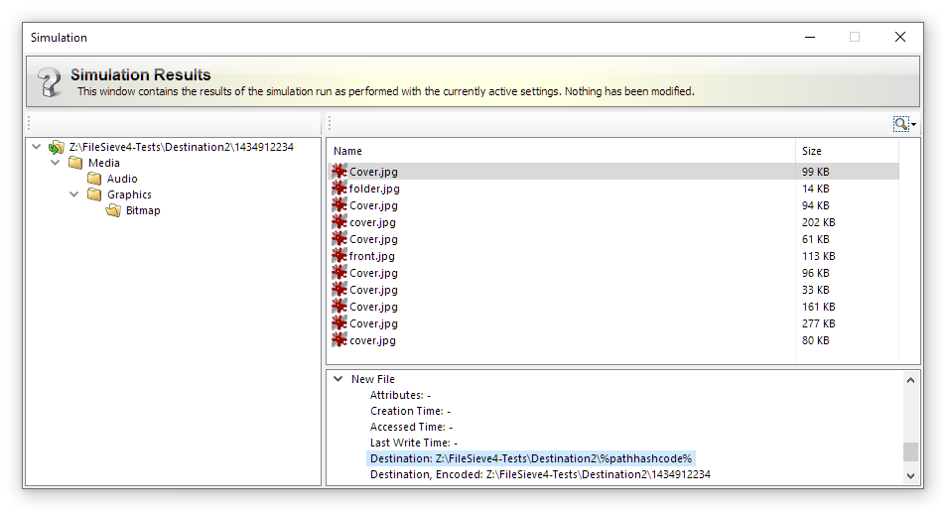Collapse the Z:\FileSieve4-Tests root tree node
Image resolution: width=946 pixels, height=510 pixels.
point(36,147)
